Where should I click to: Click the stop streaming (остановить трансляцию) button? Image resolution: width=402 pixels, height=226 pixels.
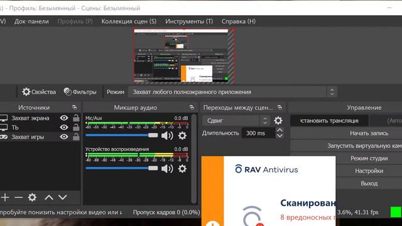(x=329, y=121)
